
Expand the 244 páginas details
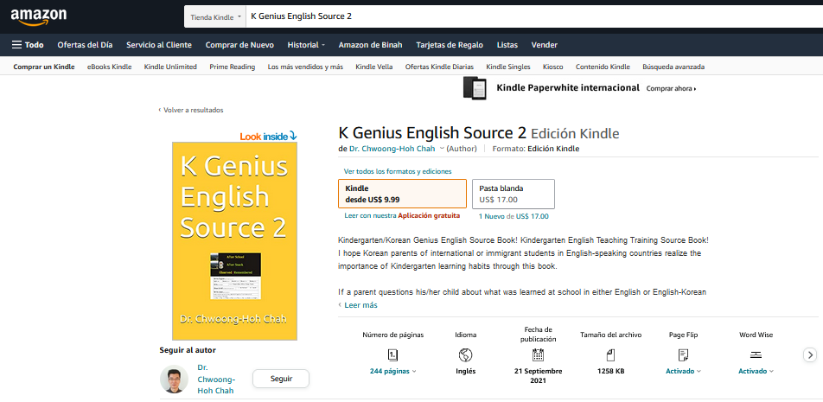(392, 371)
